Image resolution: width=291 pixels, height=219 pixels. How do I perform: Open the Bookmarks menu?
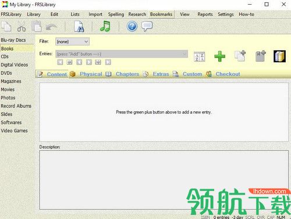coord(161,15)
